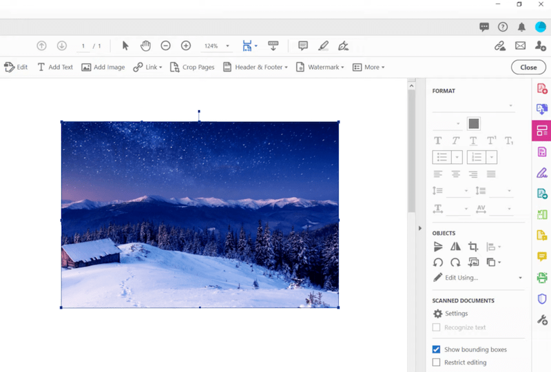Click the notifications bell icon
The height and width of the screenshot is (372, 551).
tap(521, 27)
